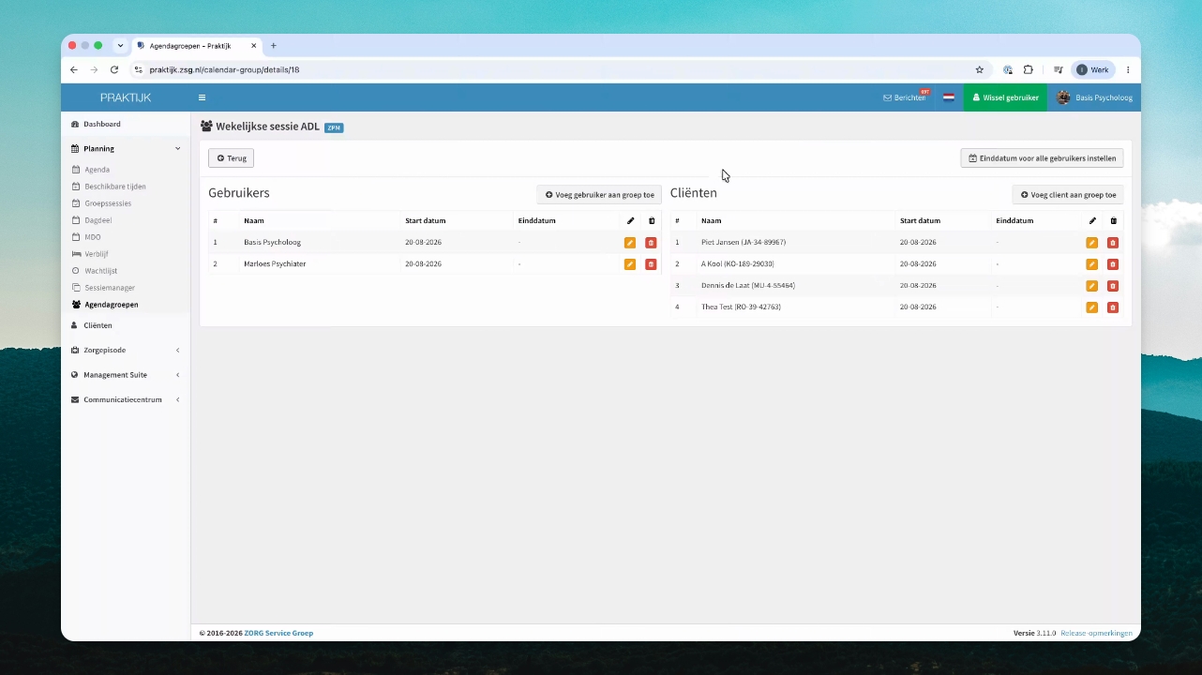
Task: Open the tab search dropdown arrow
Action: 120,45
